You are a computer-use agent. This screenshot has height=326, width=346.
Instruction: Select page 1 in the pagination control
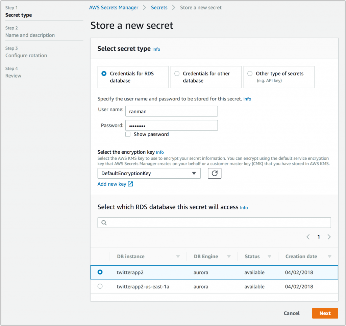coord(319,237)
